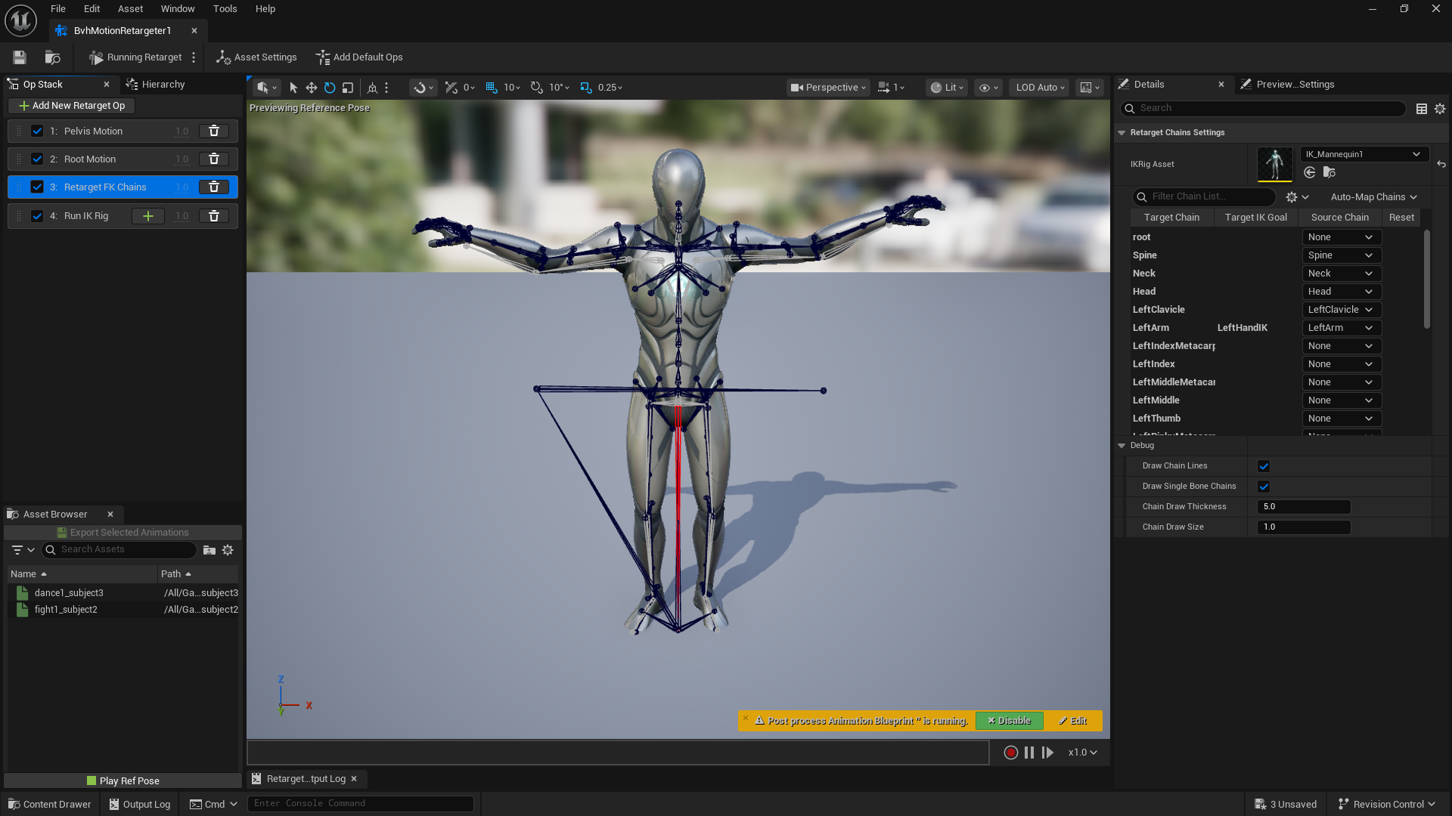
Task: Click the Chain Draw Thickness field
Action: pyautogui.click(x=1303, y=507)
